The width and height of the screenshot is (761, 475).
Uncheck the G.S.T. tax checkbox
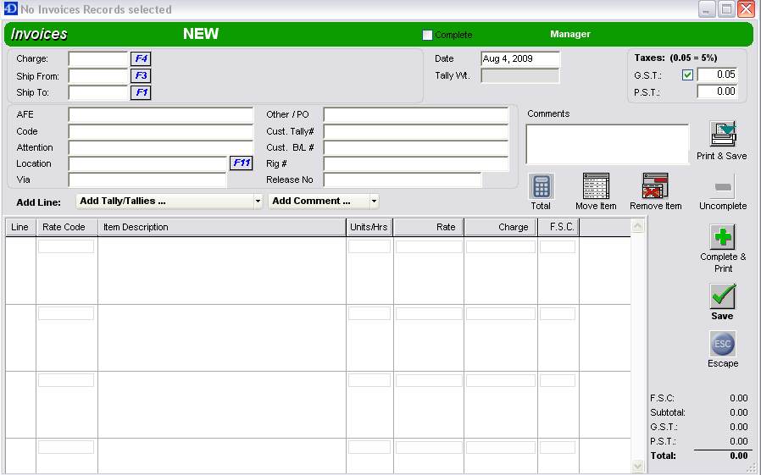pos(687,75)
